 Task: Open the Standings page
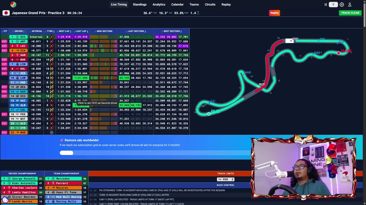[140, 5]
